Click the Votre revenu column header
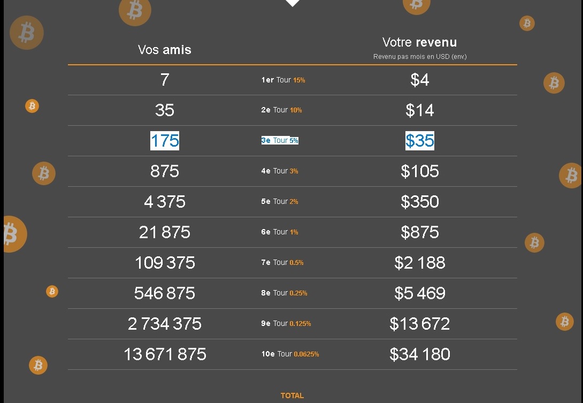Image resolution: width=583 pixels, height=403 pixels. pos(420,42)
